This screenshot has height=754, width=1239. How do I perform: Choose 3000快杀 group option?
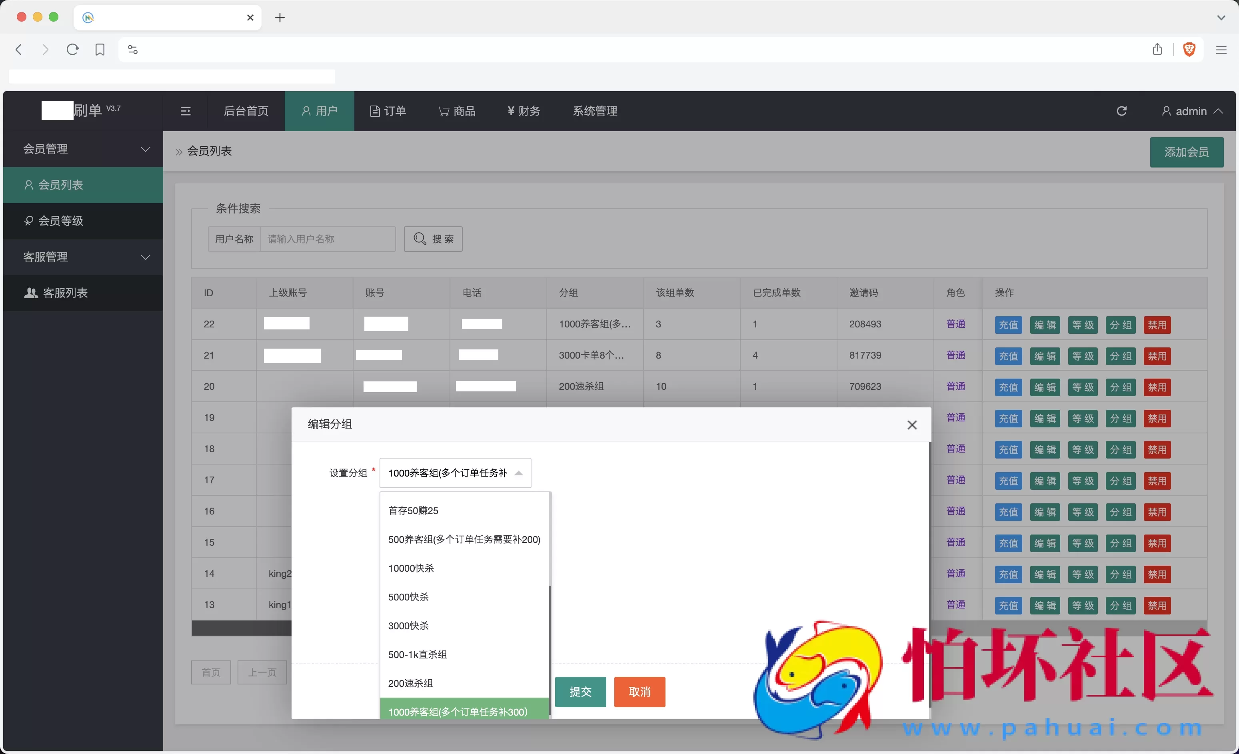(x=464, y=625)
